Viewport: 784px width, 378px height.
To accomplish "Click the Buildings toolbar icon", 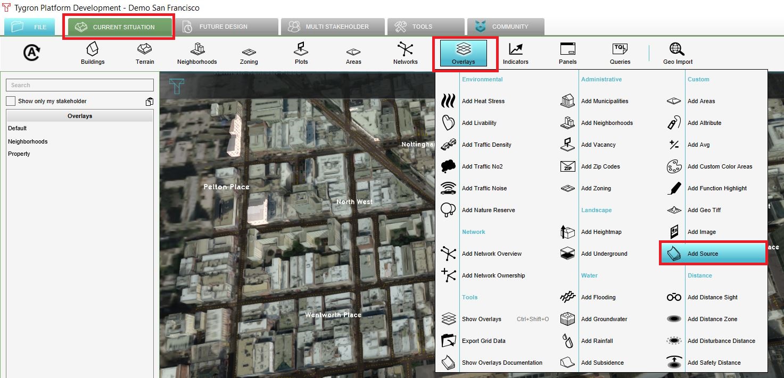I will (93, 53).
